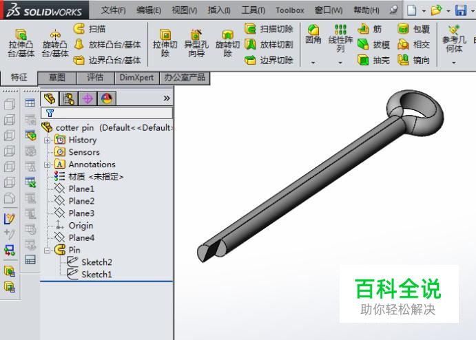The height and width of the screenshot is (340, 476).
Task: Open Reference Geometry (参考几何体)
Action: click(454, 39)
